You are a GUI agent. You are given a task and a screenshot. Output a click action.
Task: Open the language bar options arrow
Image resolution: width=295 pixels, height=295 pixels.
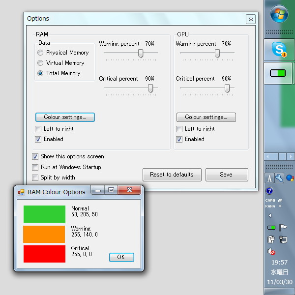coord(280,206)
